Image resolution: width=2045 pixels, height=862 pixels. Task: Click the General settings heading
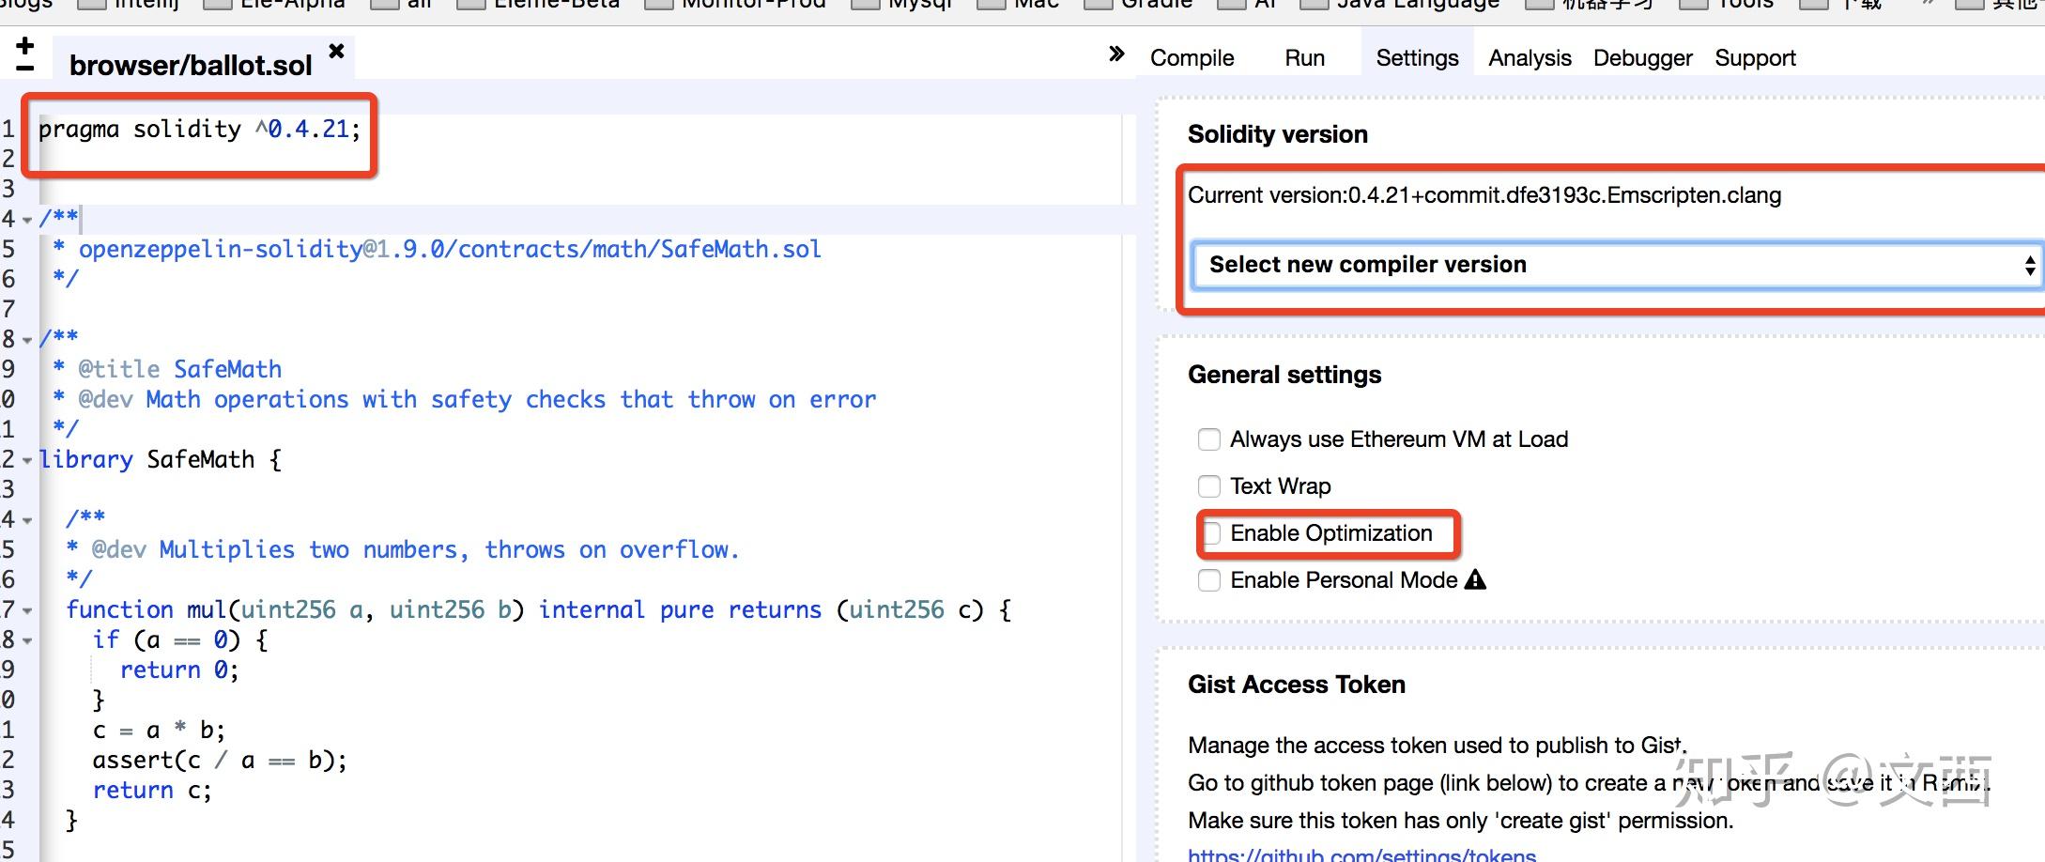1284,375
